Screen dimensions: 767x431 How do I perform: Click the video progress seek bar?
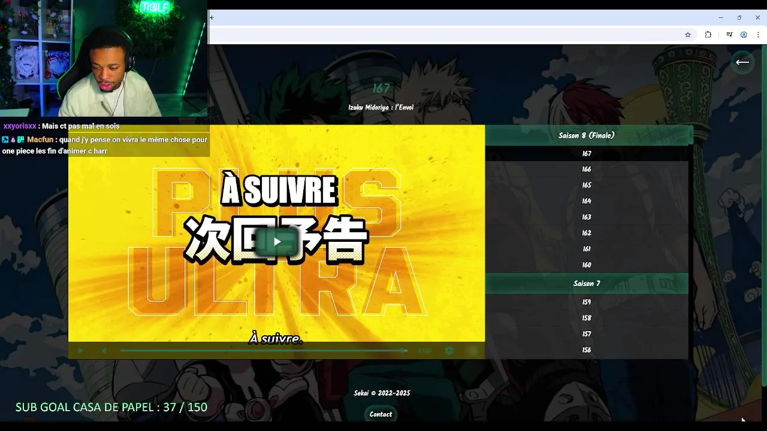pyautogui.click(x=264, y=351)
